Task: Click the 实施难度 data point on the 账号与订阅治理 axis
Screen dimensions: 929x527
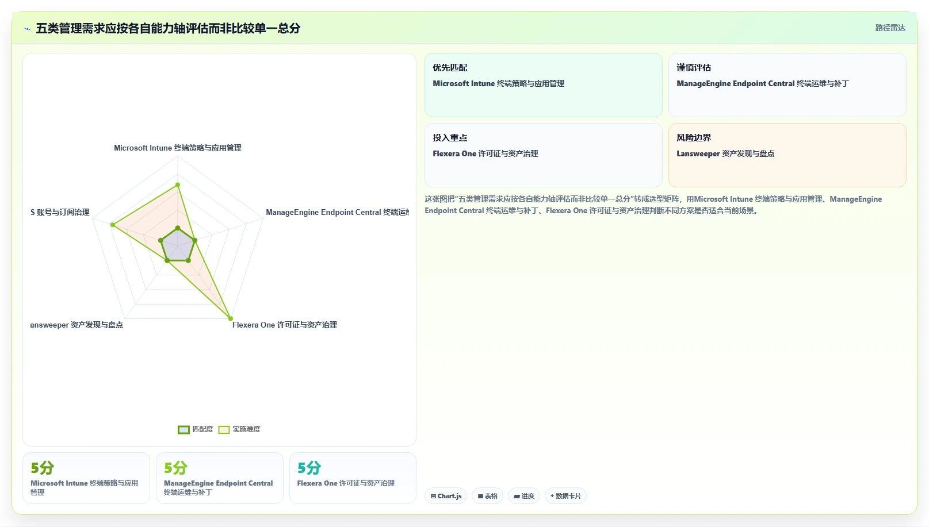Action: (113, 225)
